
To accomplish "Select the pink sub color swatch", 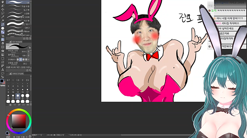I will [x=4, y=83].
